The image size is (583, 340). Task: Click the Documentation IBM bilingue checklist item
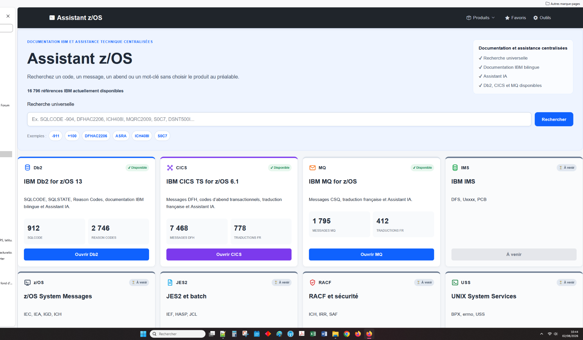(509, 67)
